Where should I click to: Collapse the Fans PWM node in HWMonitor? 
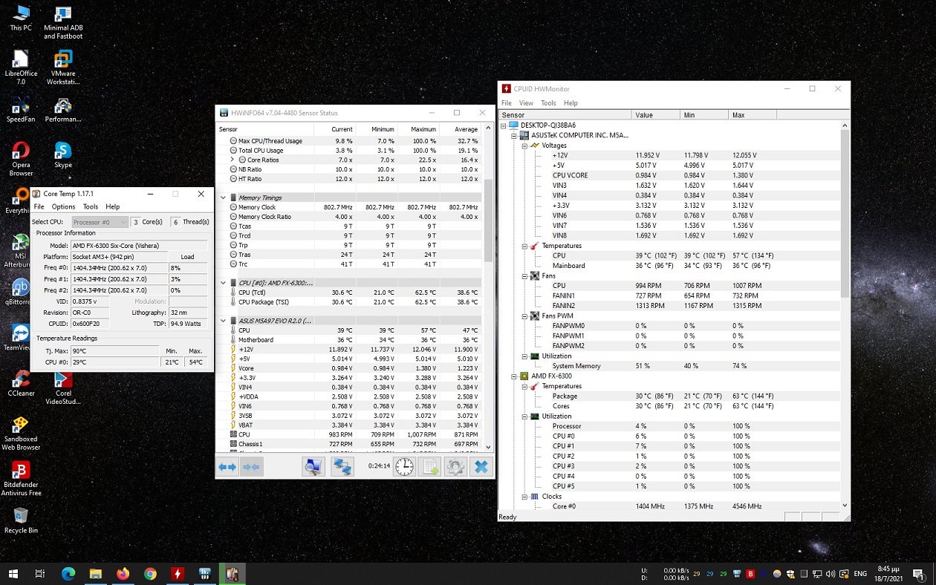point(524,316)
